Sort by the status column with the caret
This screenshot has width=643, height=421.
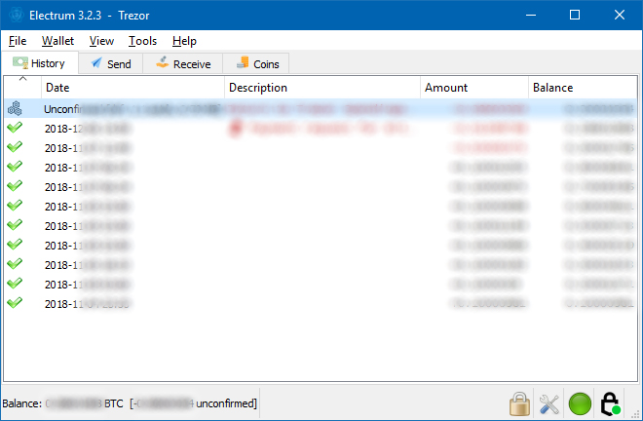(x=23, y=87)
